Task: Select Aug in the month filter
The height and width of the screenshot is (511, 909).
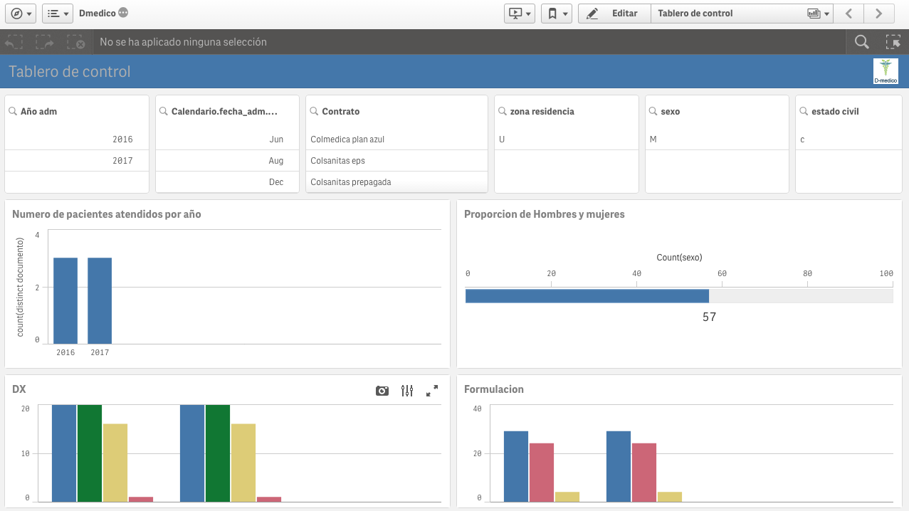Action: [x=227, y=161]
